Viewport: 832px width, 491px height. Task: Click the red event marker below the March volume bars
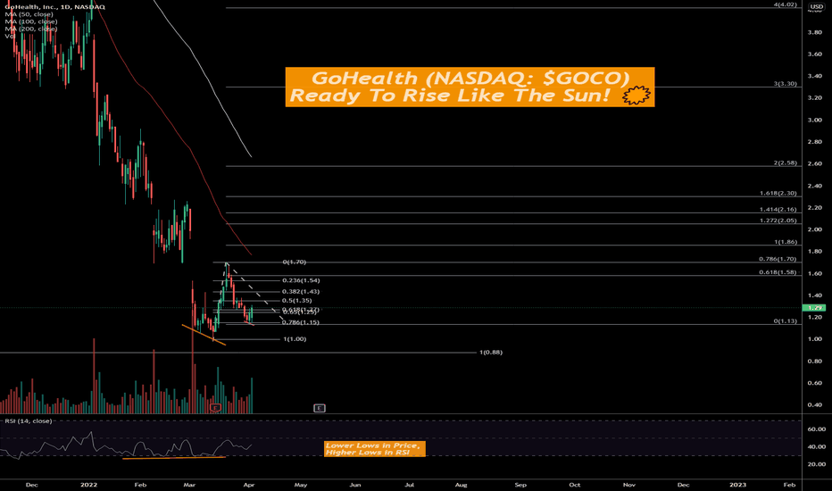tap(215, 408)
